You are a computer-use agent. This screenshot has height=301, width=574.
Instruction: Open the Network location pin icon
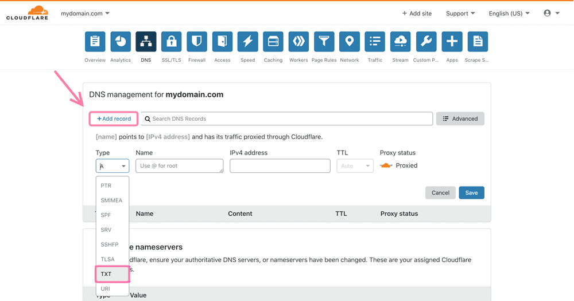coord(350,42)
